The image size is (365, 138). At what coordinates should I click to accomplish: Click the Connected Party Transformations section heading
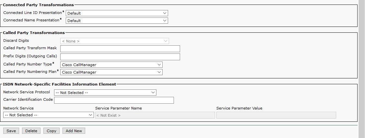pos(38,5)
